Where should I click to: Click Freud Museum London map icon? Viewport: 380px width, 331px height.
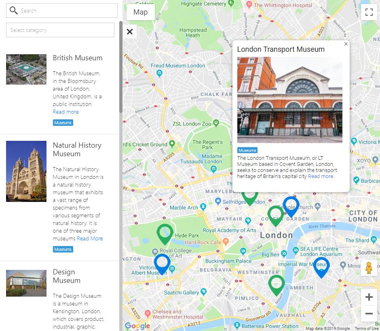click(159, 73)
